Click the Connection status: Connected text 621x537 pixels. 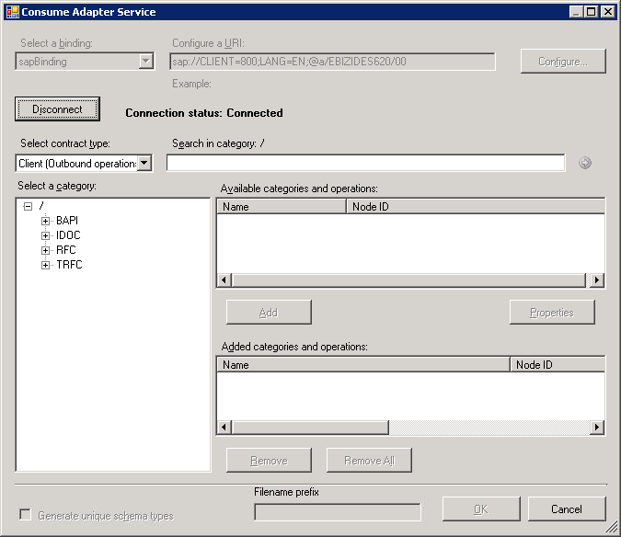point(204,113)
